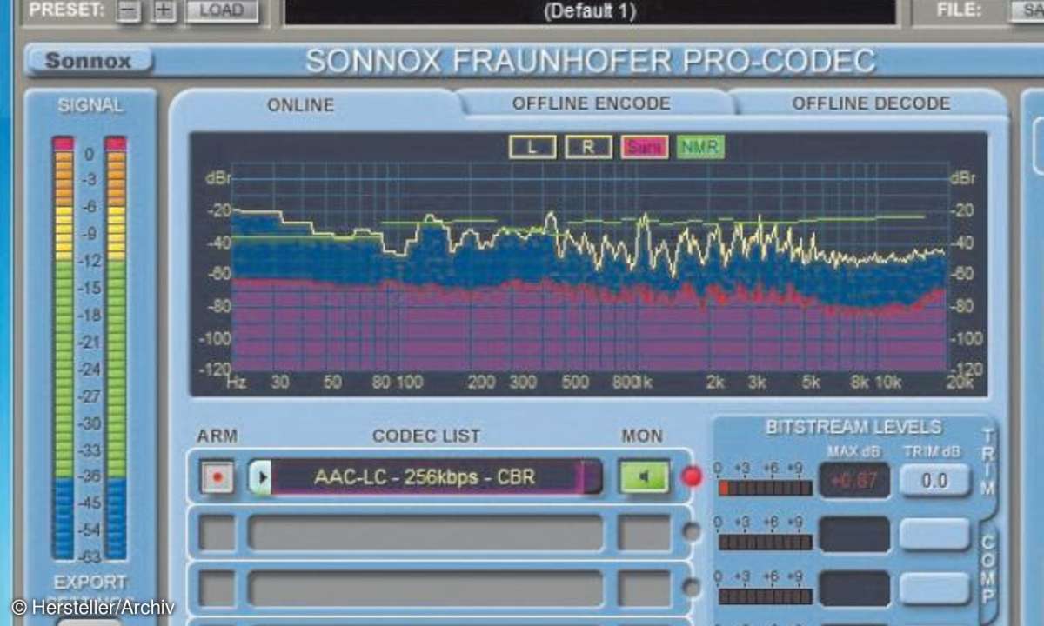Select the vertical TRIM side tab
This screenshot has width=1044, height=626.
(987, 461)
